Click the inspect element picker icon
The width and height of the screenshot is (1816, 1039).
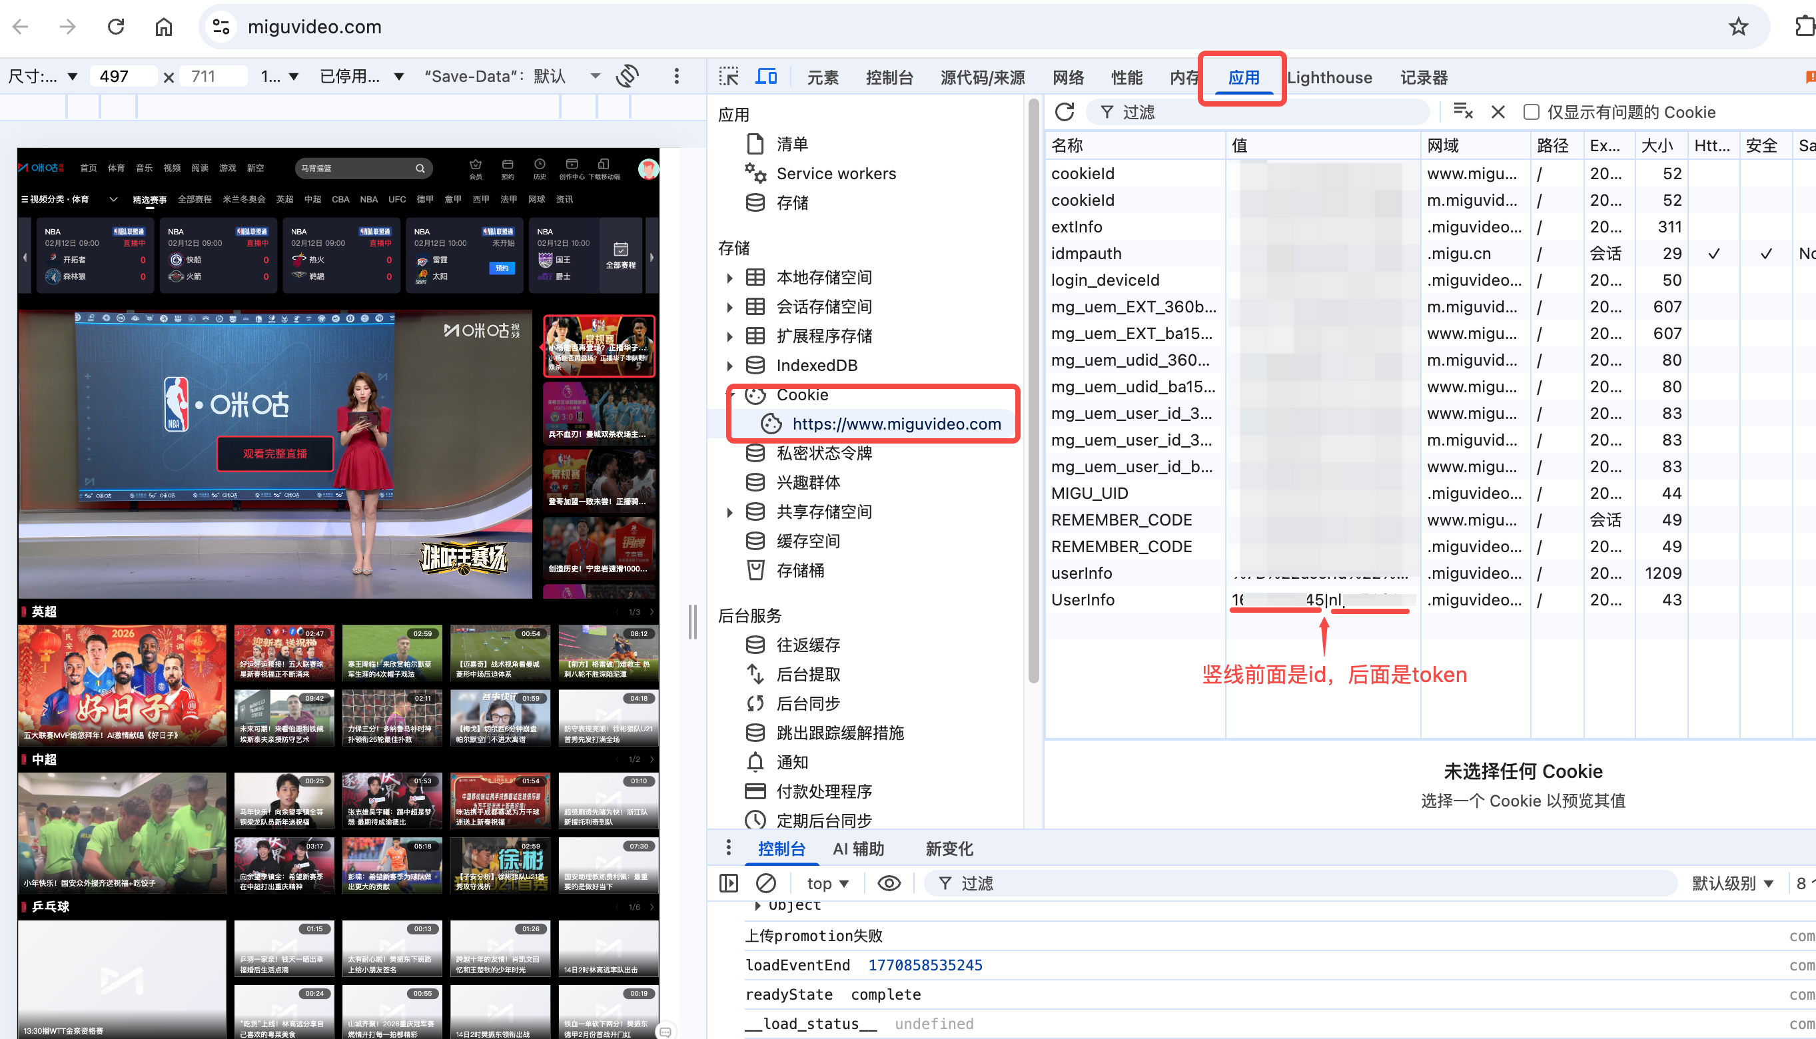pos(729,77)
